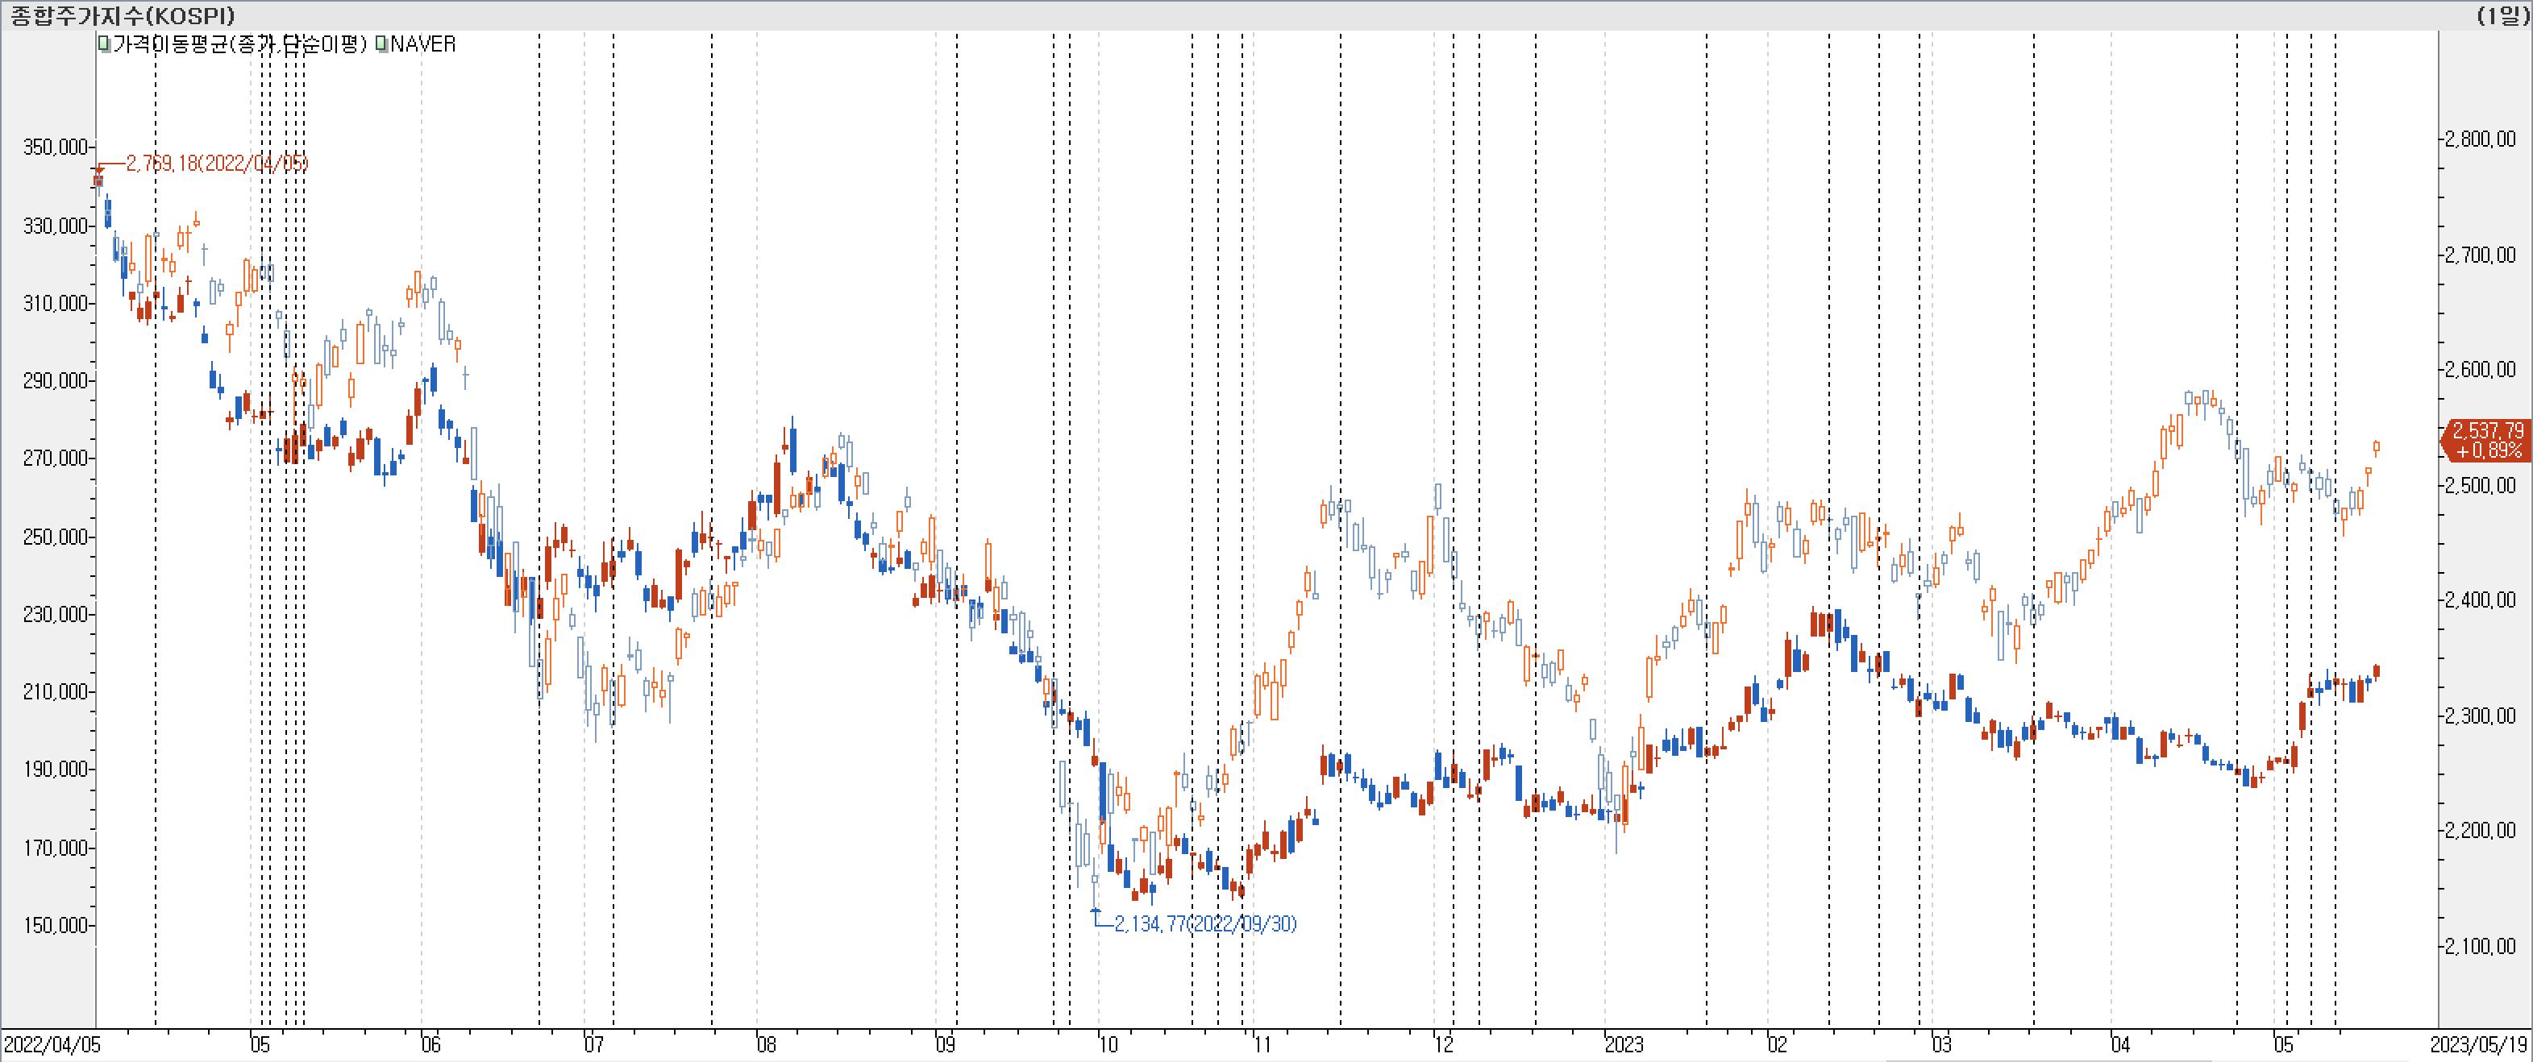Click month 08 label on the time axis
This screenshot has height=1062, width=2533.
pyautogui.click(x=766, y=1044)
